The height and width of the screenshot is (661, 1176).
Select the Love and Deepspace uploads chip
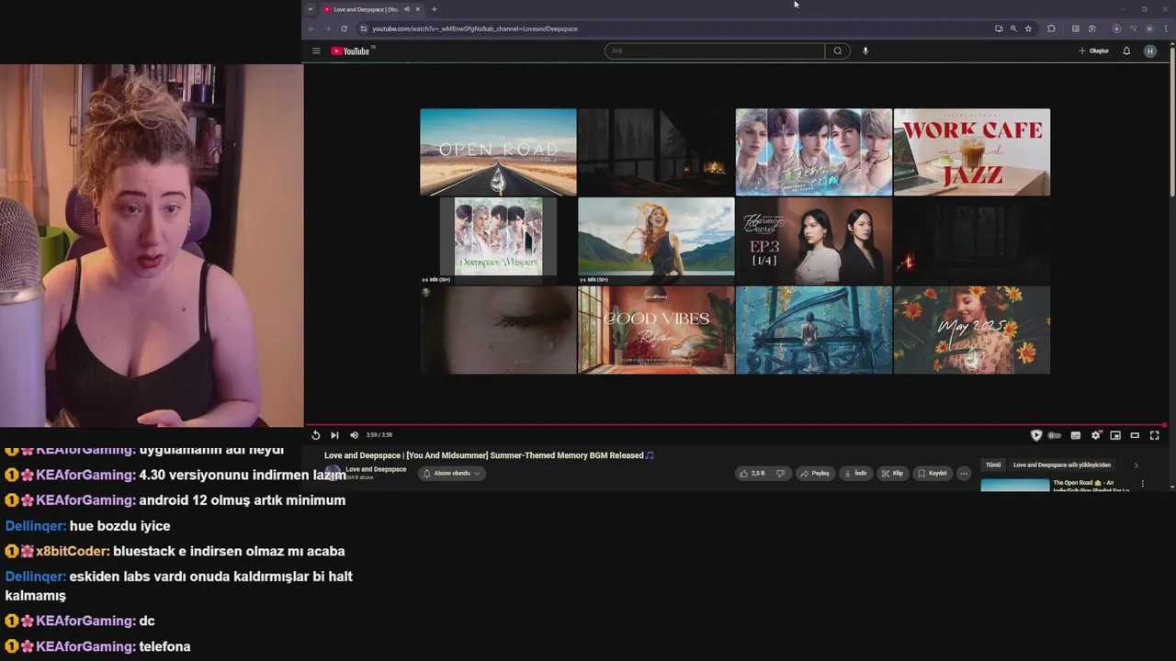(1062, 465)
